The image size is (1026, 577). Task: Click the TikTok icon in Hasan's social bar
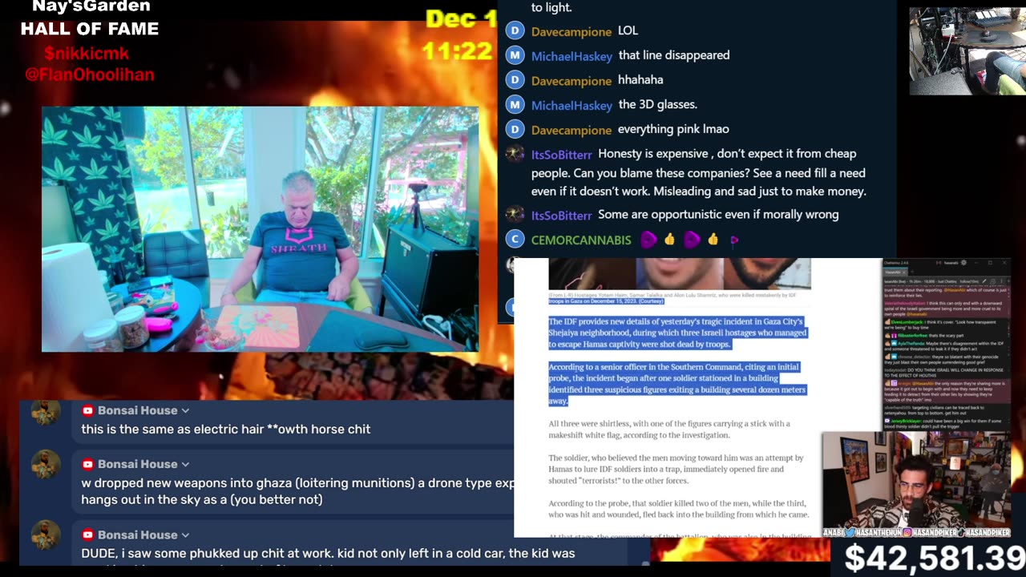961,532
